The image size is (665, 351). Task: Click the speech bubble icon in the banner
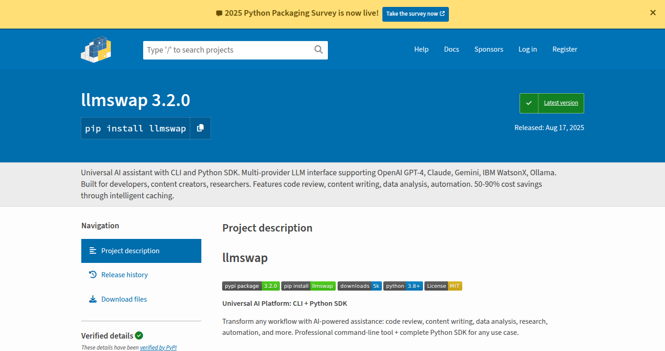click(219, 13)
